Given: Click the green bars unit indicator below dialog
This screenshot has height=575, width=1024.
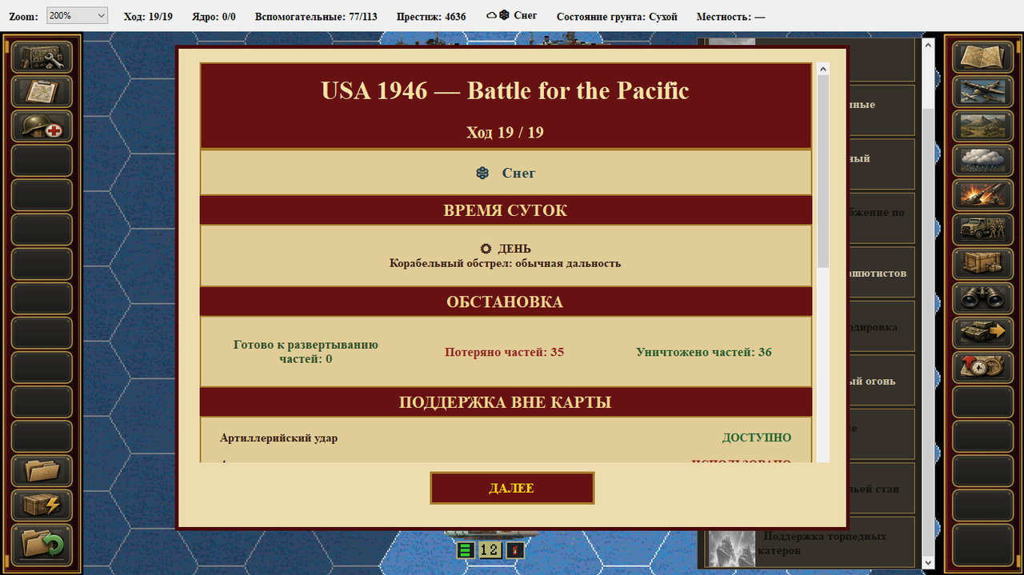Looking at the screenshot, I should [x=465, y=550].
